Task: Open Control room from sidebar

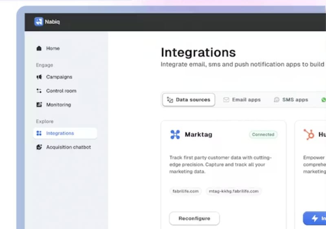Action: coord(61,91)
